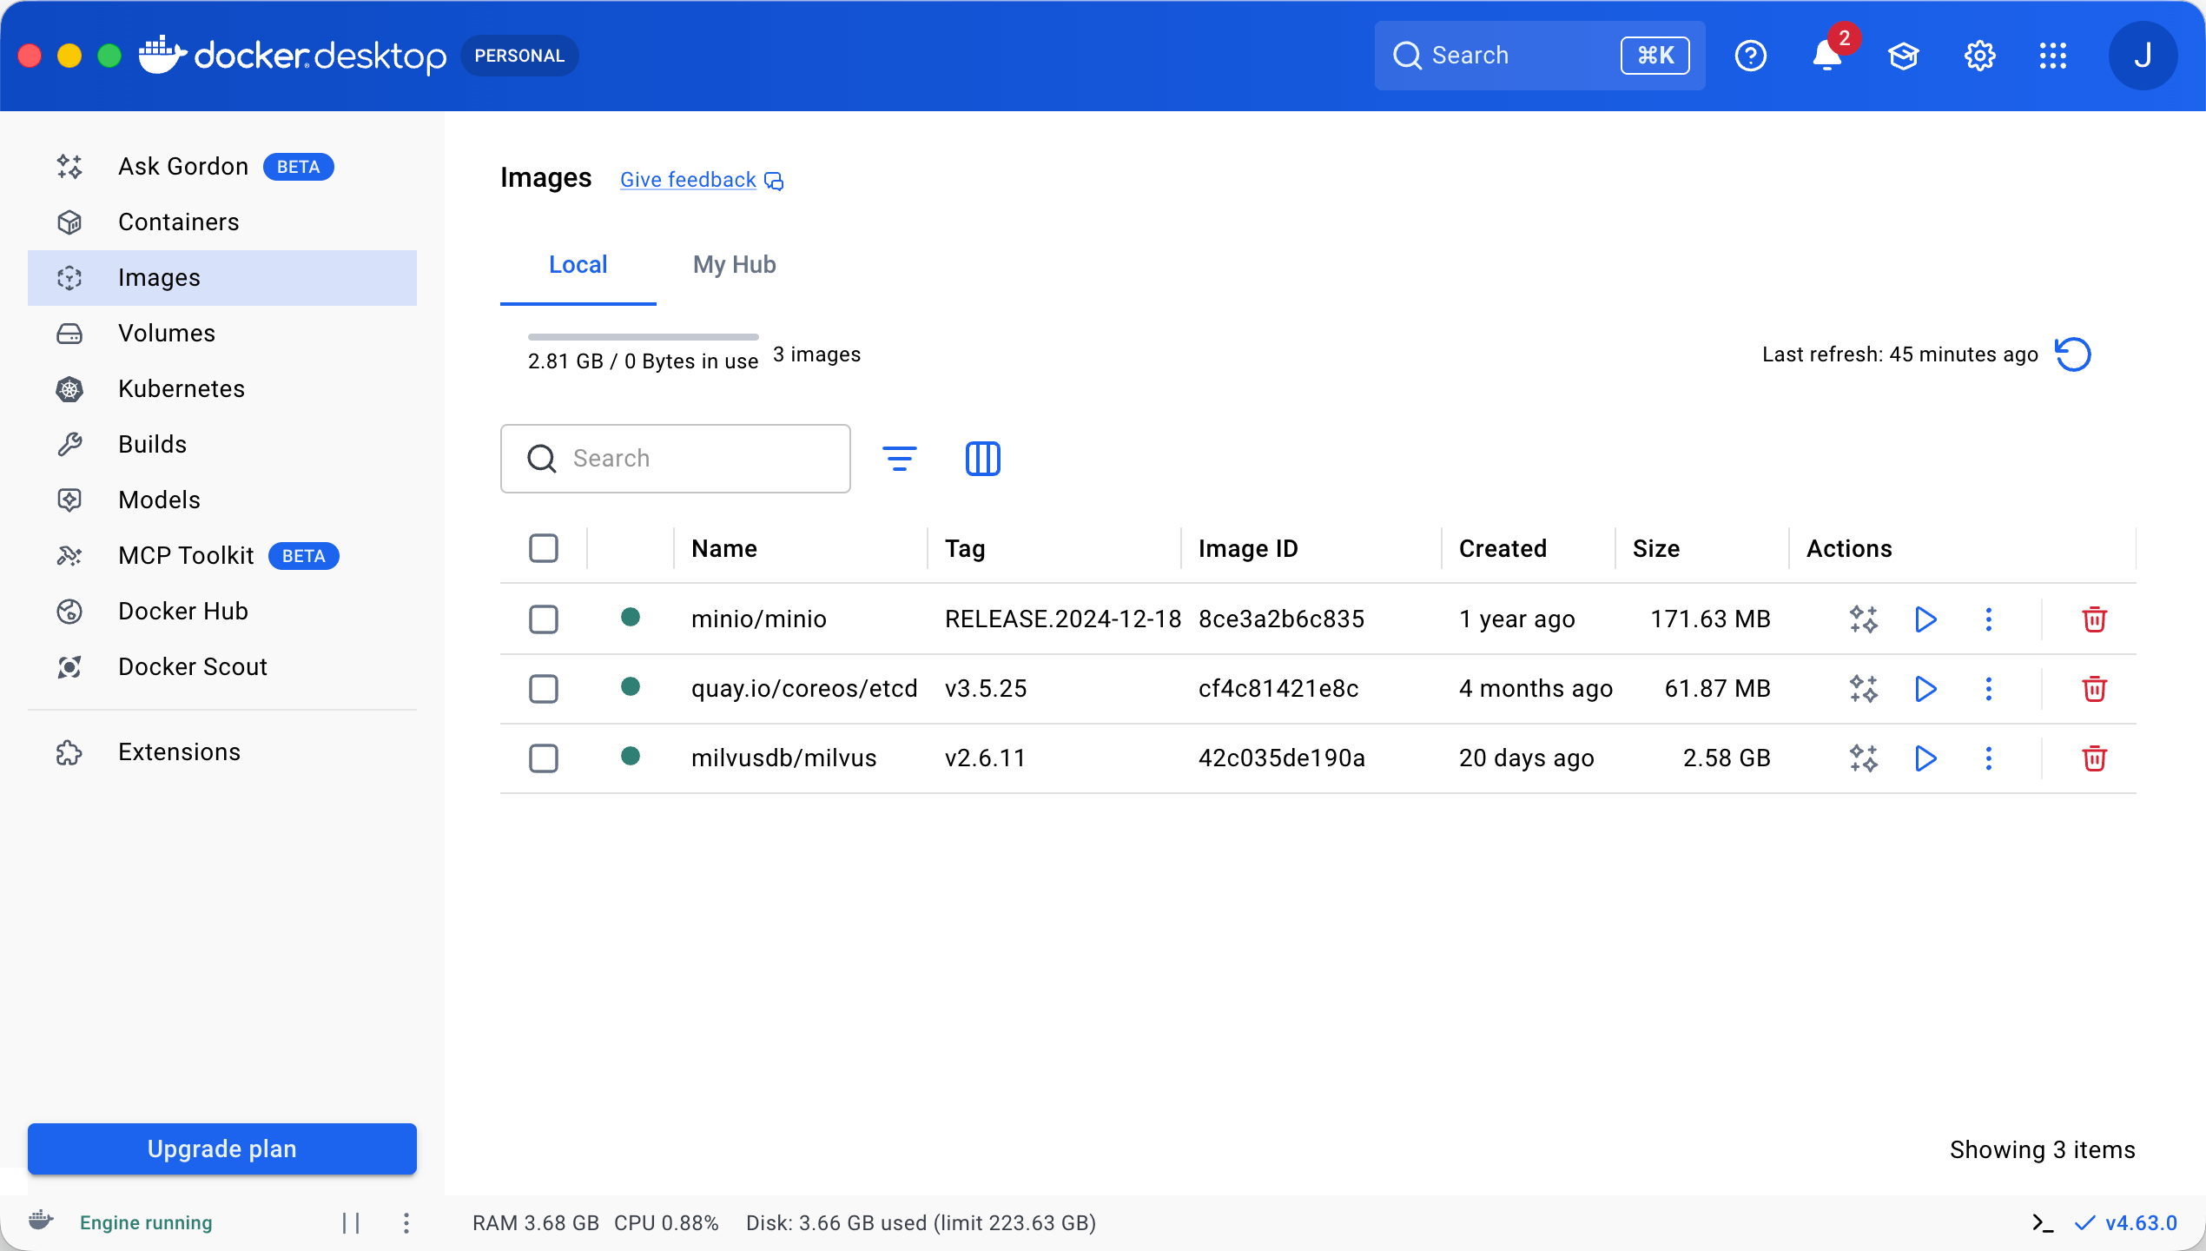Tick the checkbox for milvusdb/milvus
This screenshot has height=1251, width=2206.
click(x=544, y=758)
